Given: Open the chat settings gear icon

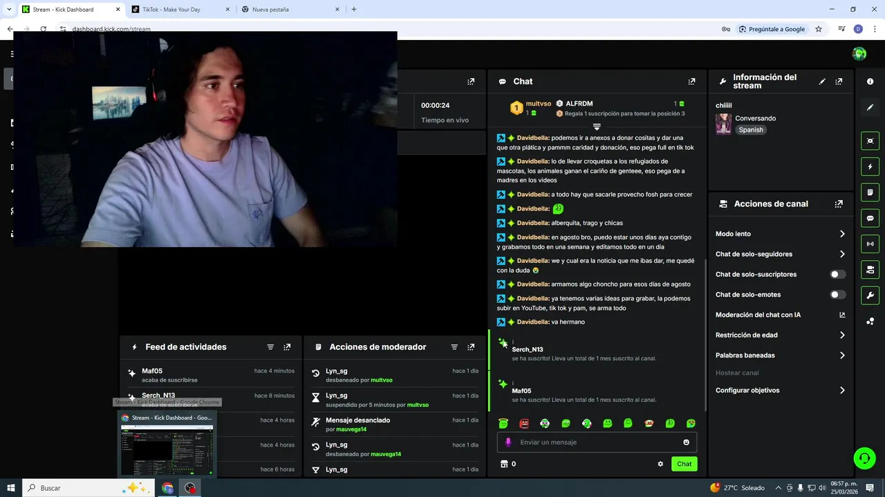Looking at the screenshot, I should 660,464.
